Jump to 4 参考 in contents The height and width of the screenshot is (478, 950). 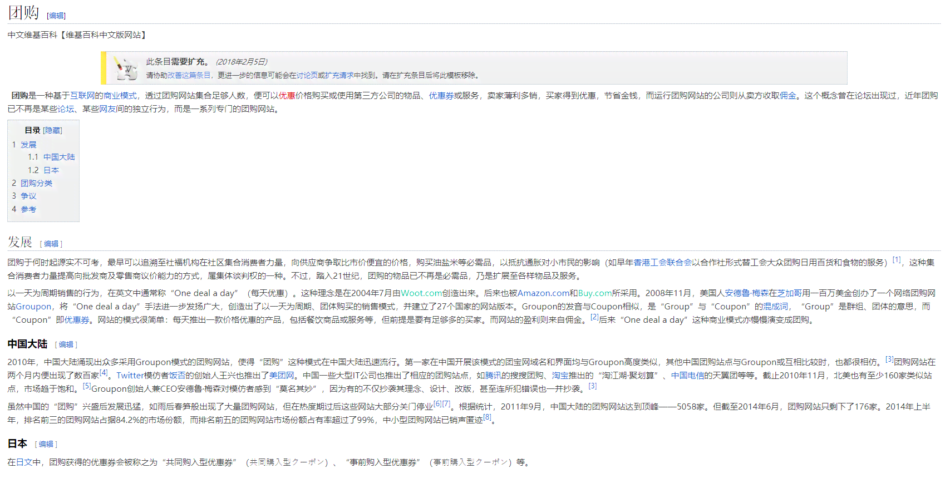tap(28, 209)
